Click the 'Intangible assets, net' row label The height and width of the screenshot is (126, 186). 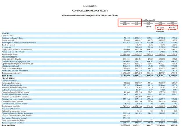pyautogui.click(x=10, y=66)
